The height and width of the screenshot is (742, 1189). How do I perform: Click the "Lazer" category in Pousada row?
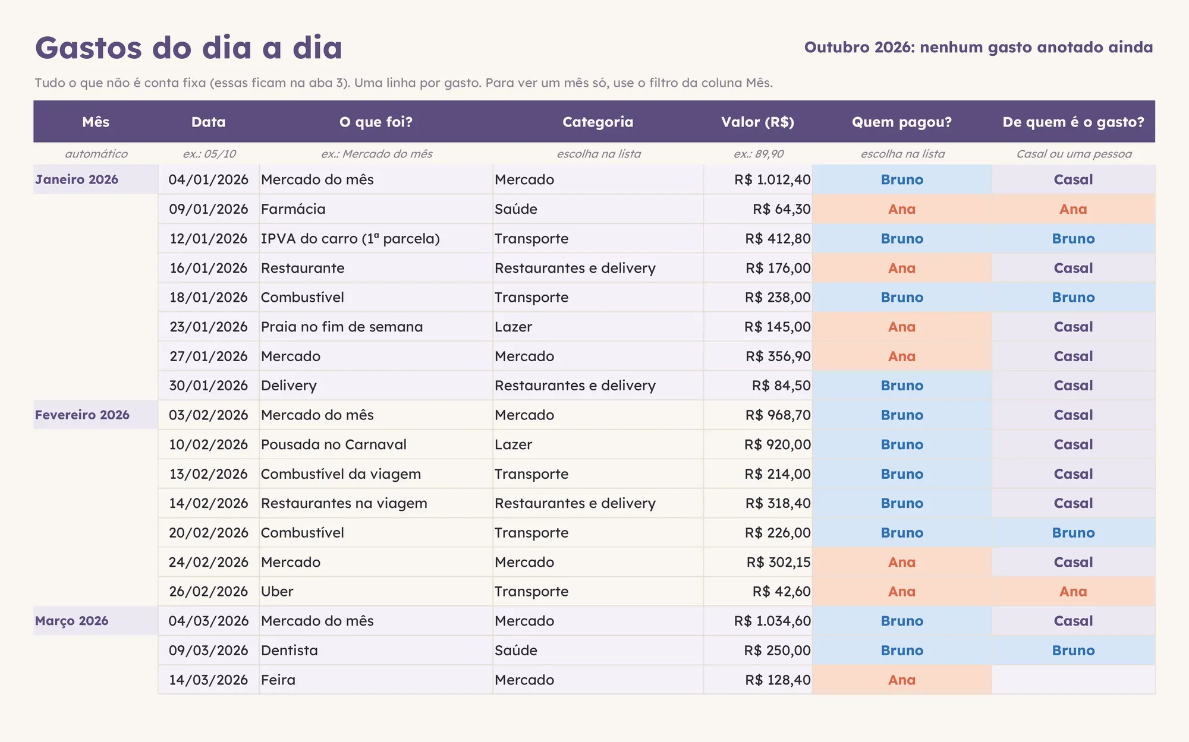click(598, 444)
